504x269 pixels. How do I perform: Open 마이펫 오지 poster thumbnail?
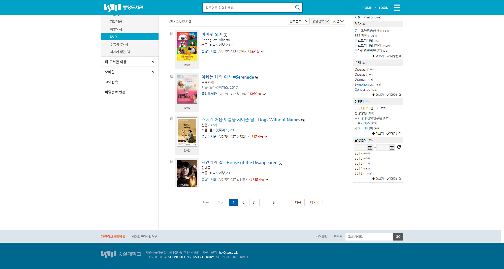pos(187,46)
